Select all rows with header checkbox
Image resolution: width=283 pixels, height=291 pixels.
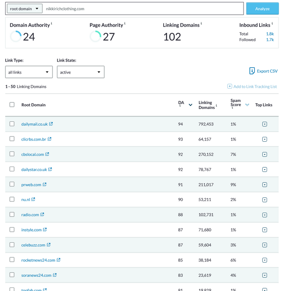pyautogui.click(x=12, y=105)
